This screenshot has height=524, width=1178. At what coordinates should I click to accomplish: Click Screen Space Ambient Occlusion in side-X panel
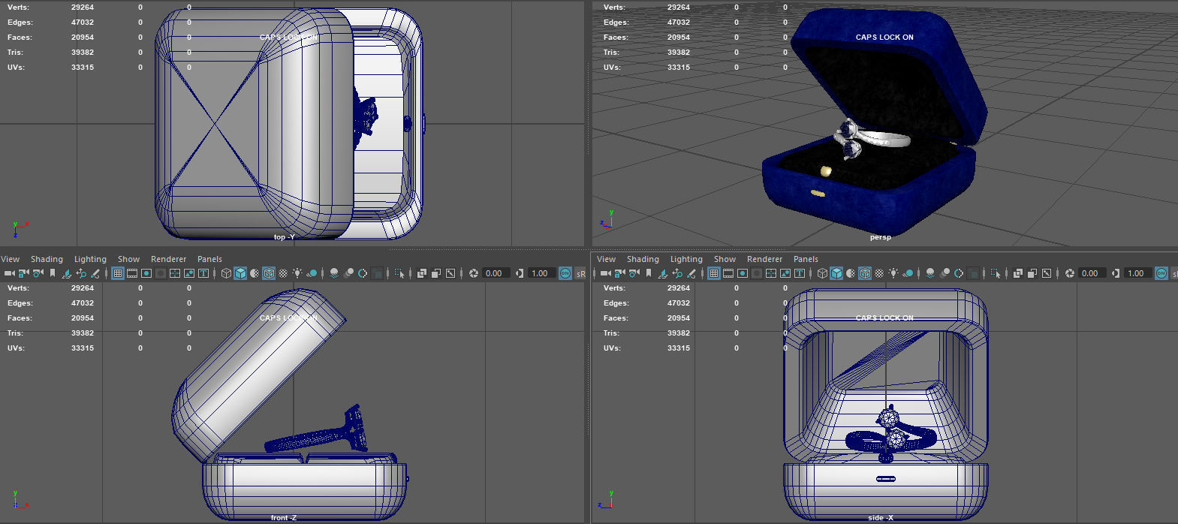(930, 273)
